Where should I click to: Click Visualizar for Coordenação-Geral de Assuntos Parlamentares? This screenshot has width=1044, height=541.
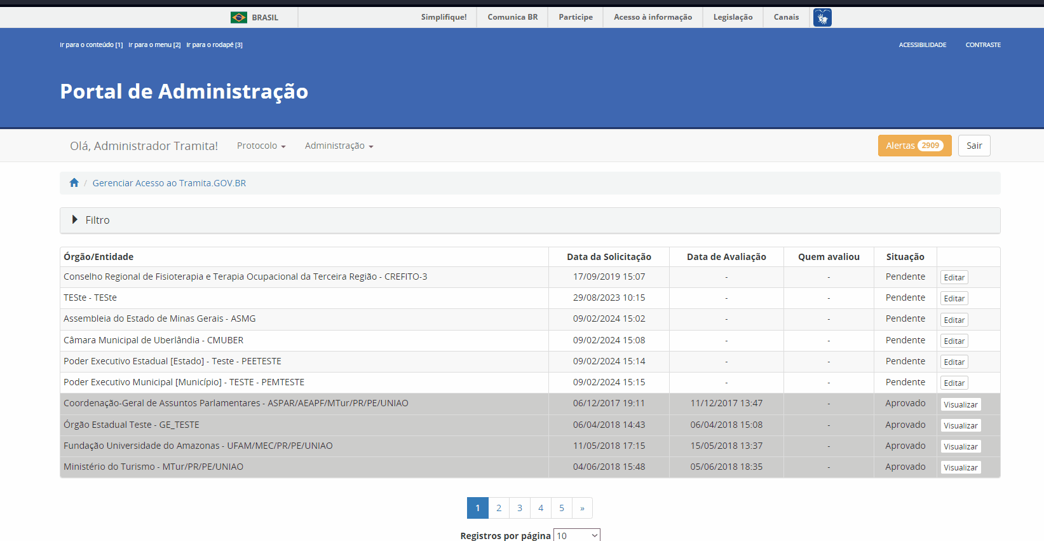961,404
